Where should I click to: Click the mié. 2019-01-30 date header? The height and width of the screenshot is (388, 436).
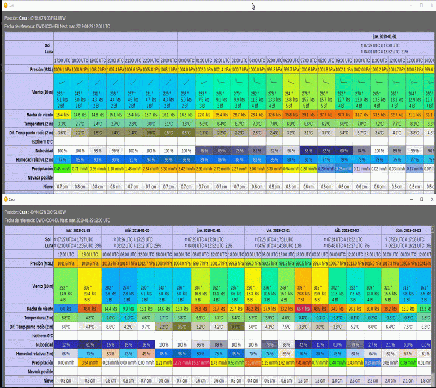pyautogui.click(x=137, y=230)
